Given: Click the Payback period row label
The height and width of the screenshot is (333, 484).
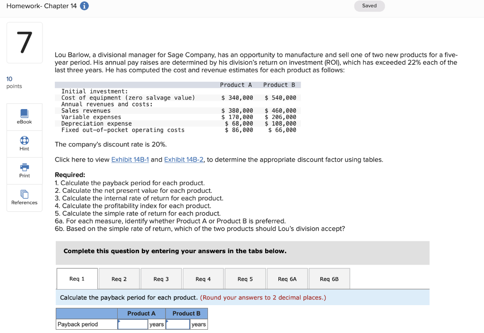Looking at the screenshot, I should (78, 324).
